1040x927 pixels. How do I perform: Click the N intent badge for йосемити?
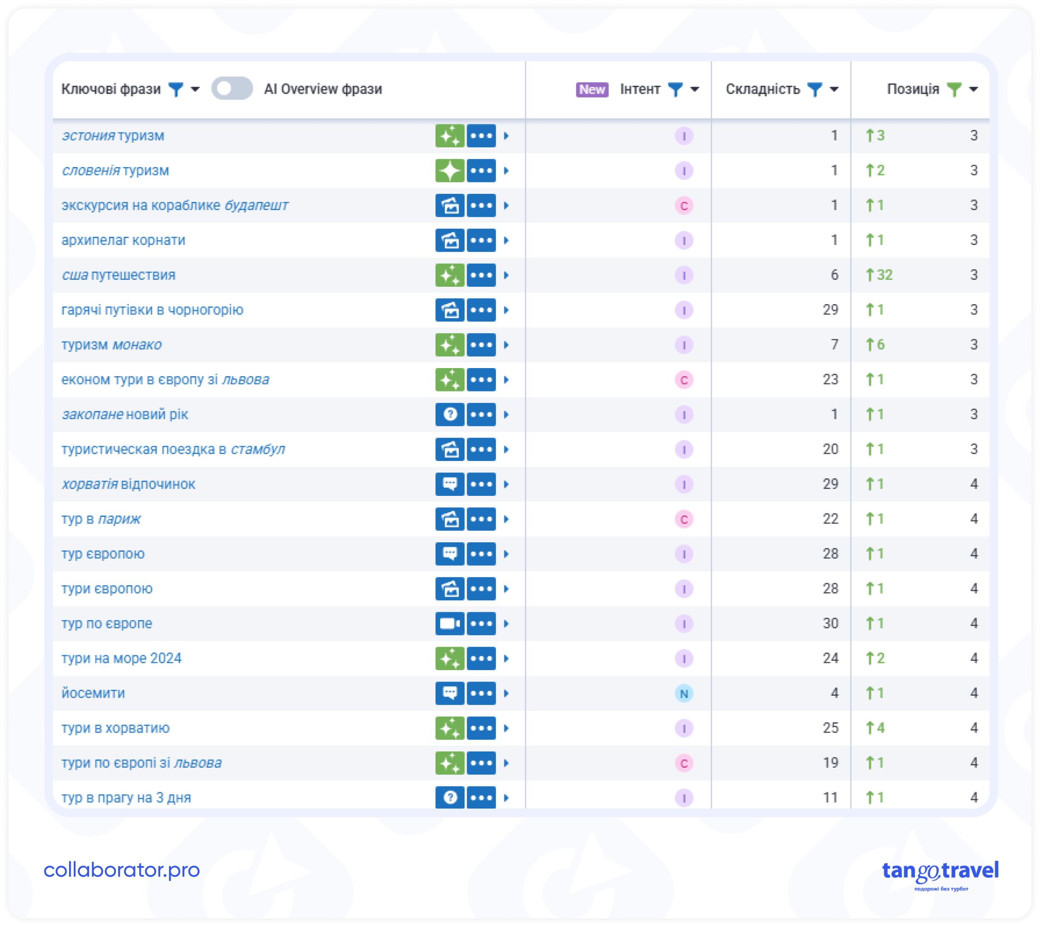point(684,693)
